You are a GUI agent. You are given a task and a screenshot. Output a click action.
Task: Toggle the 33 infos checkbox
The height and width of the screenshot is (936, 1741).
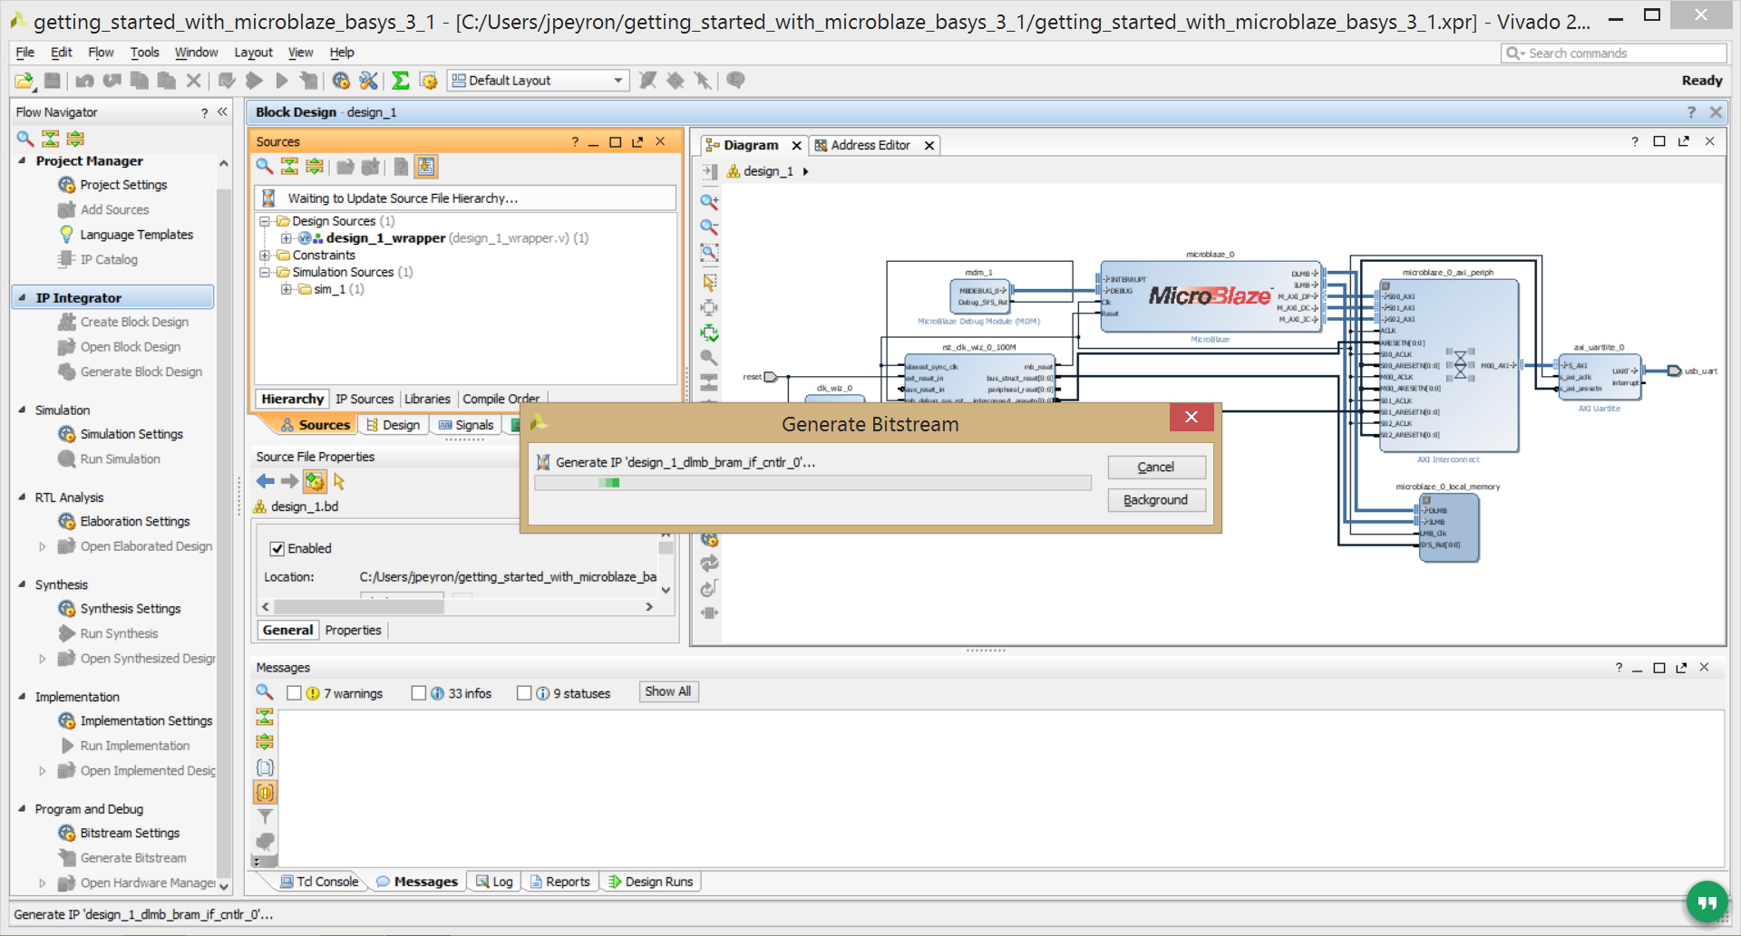point(418,693)
